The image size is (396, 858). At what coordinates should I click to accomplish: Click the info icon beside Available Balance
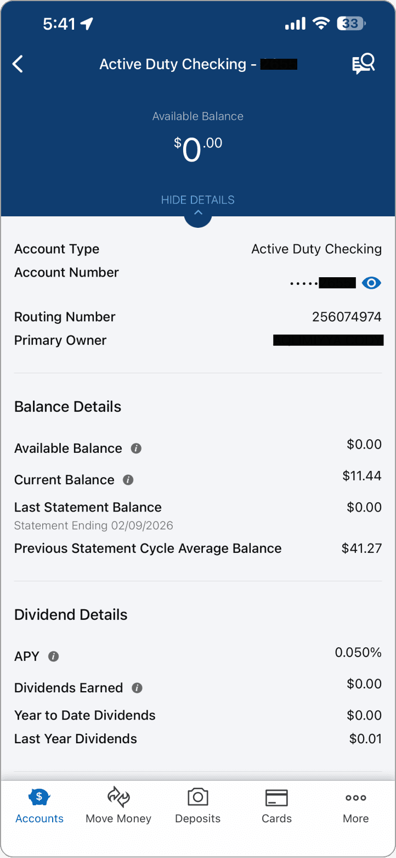(x=136, y=448)
